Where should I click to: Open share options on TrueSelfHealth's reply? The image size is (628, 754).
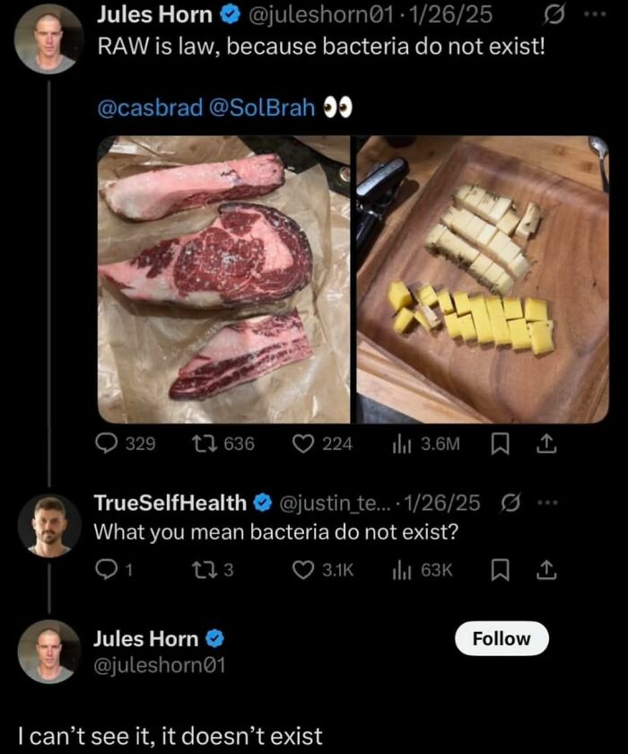(547, 569)
